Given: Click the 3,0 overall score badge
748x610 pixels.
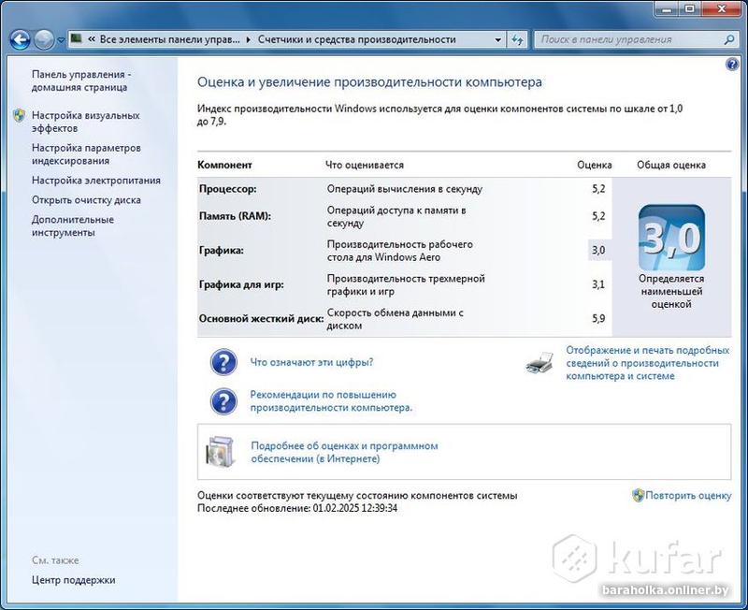Looking at the screenshot, I should (x=671, y=238).
